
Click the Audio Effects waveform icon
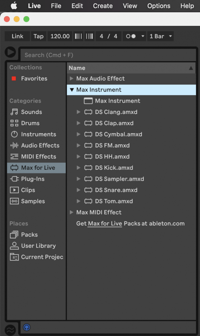(14, 146)
